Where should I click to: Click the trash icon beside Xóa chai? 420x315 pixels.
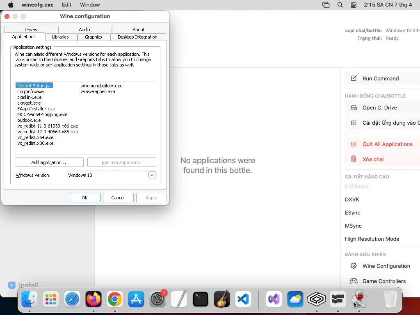coord(354,159)
